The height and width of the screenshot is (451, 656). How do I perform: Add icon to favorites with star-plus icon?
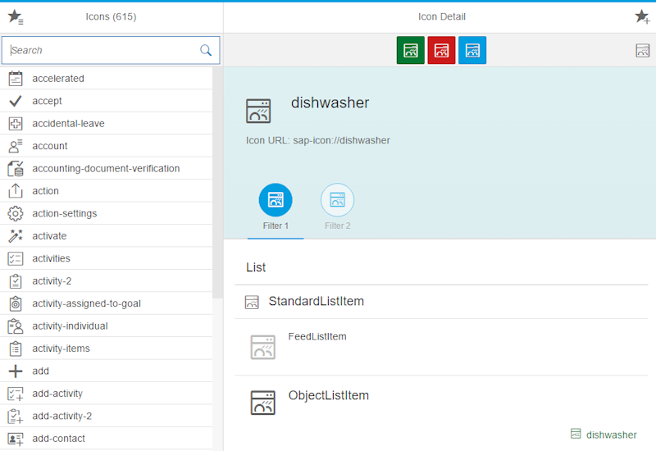pos(641,16)
